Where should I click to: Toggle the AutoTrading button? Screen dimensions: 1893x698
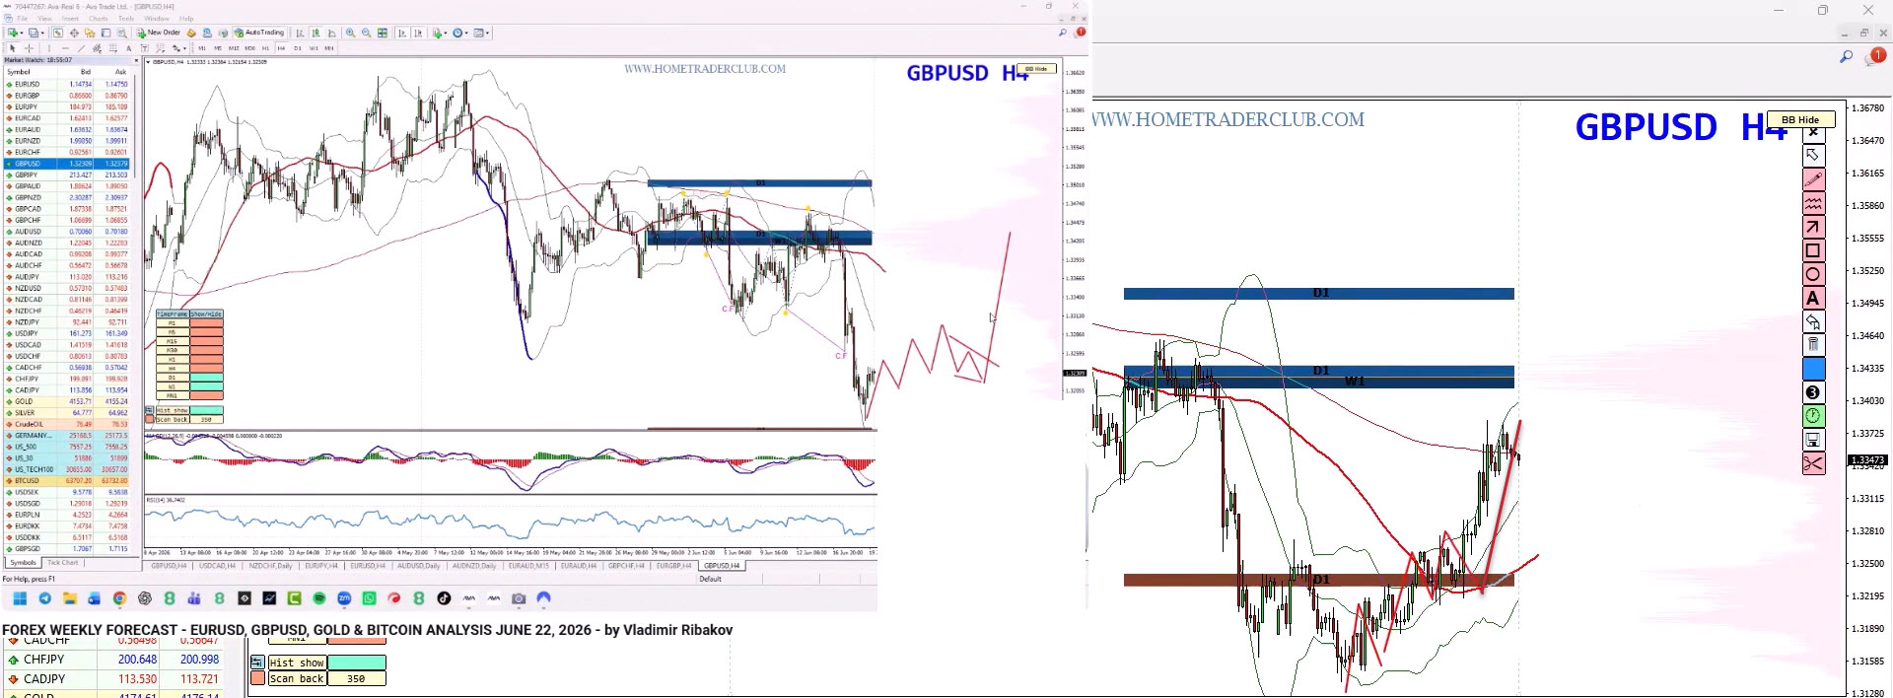coord(259,33)
